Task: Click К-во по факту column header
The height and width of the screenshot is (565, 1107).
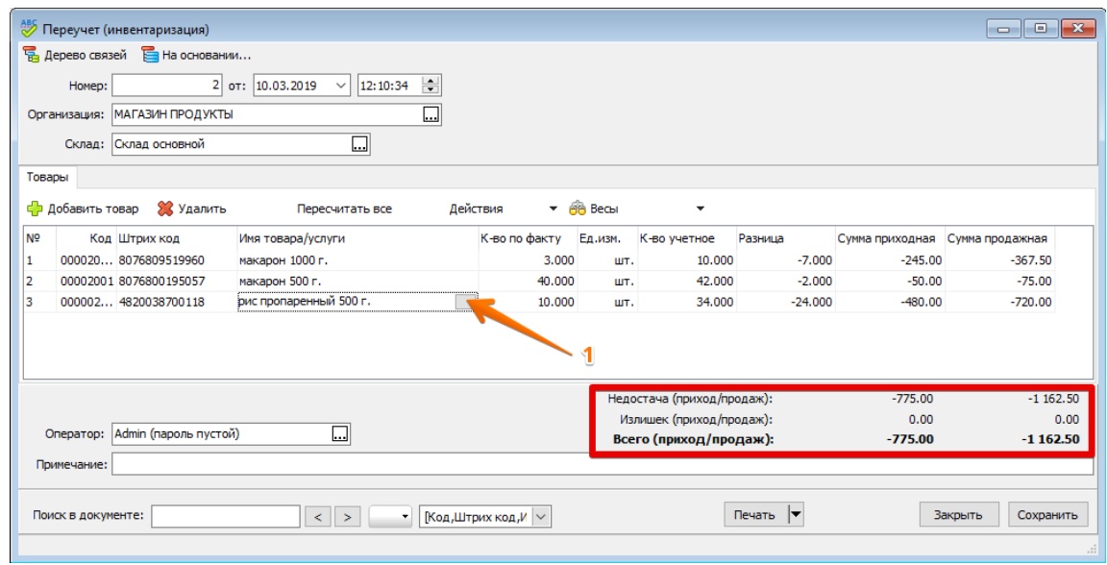Action: (528, 238)
